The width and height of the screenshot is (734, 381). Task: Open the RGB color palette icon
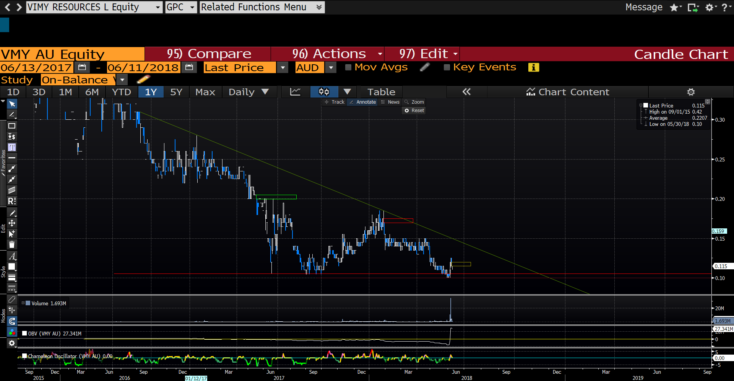pos(12,332)
